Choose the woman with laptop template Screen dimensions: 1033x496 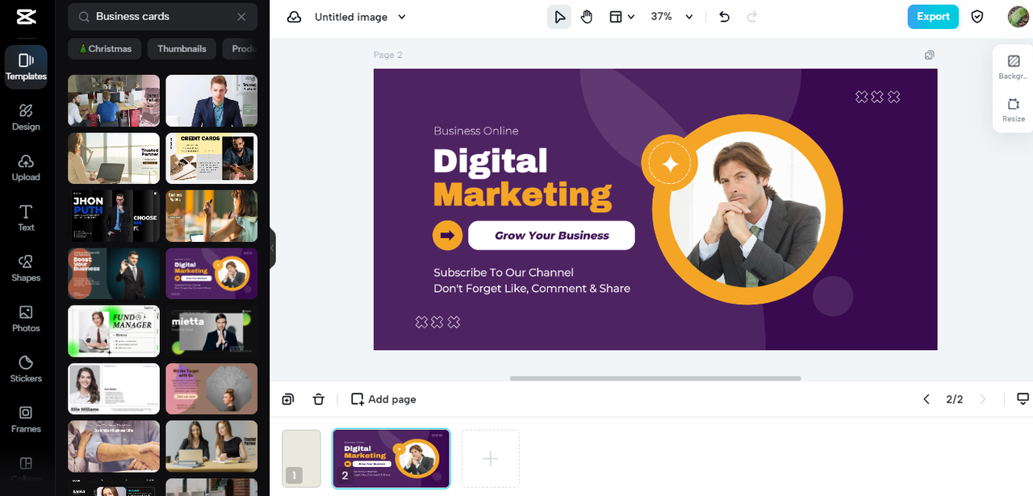tap(113, 158)
